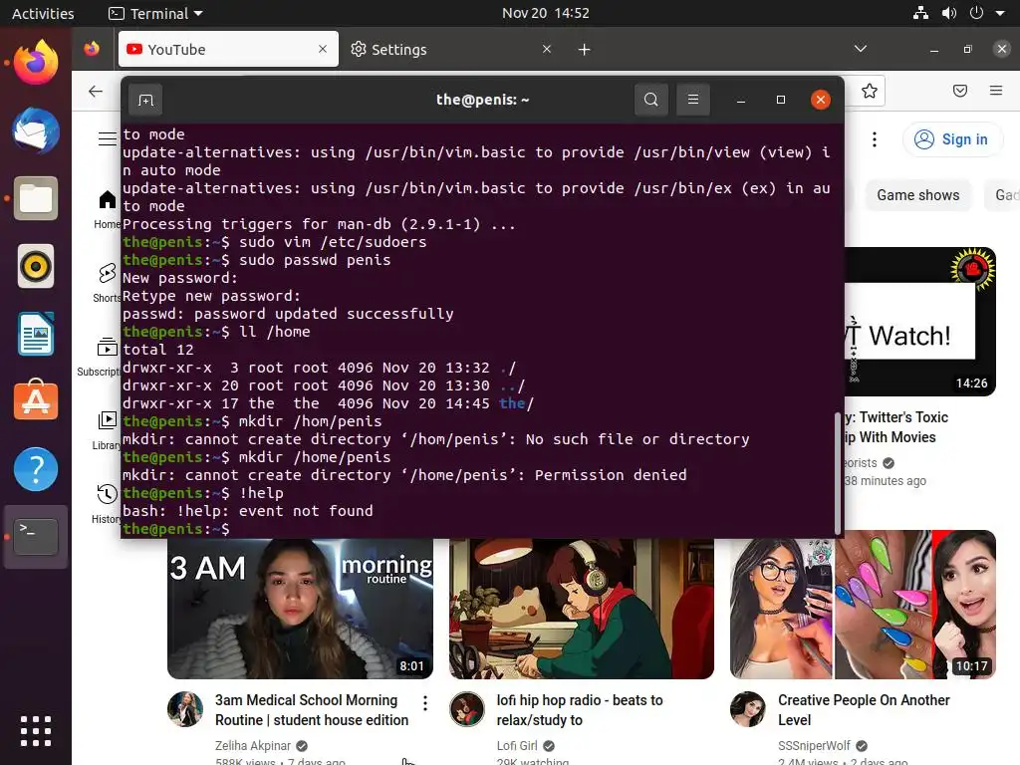This screenshot has height=765, width=1020.
Task: List all Firefox tabs chevron
Action: pyautogui.click(x=860, y=49)
